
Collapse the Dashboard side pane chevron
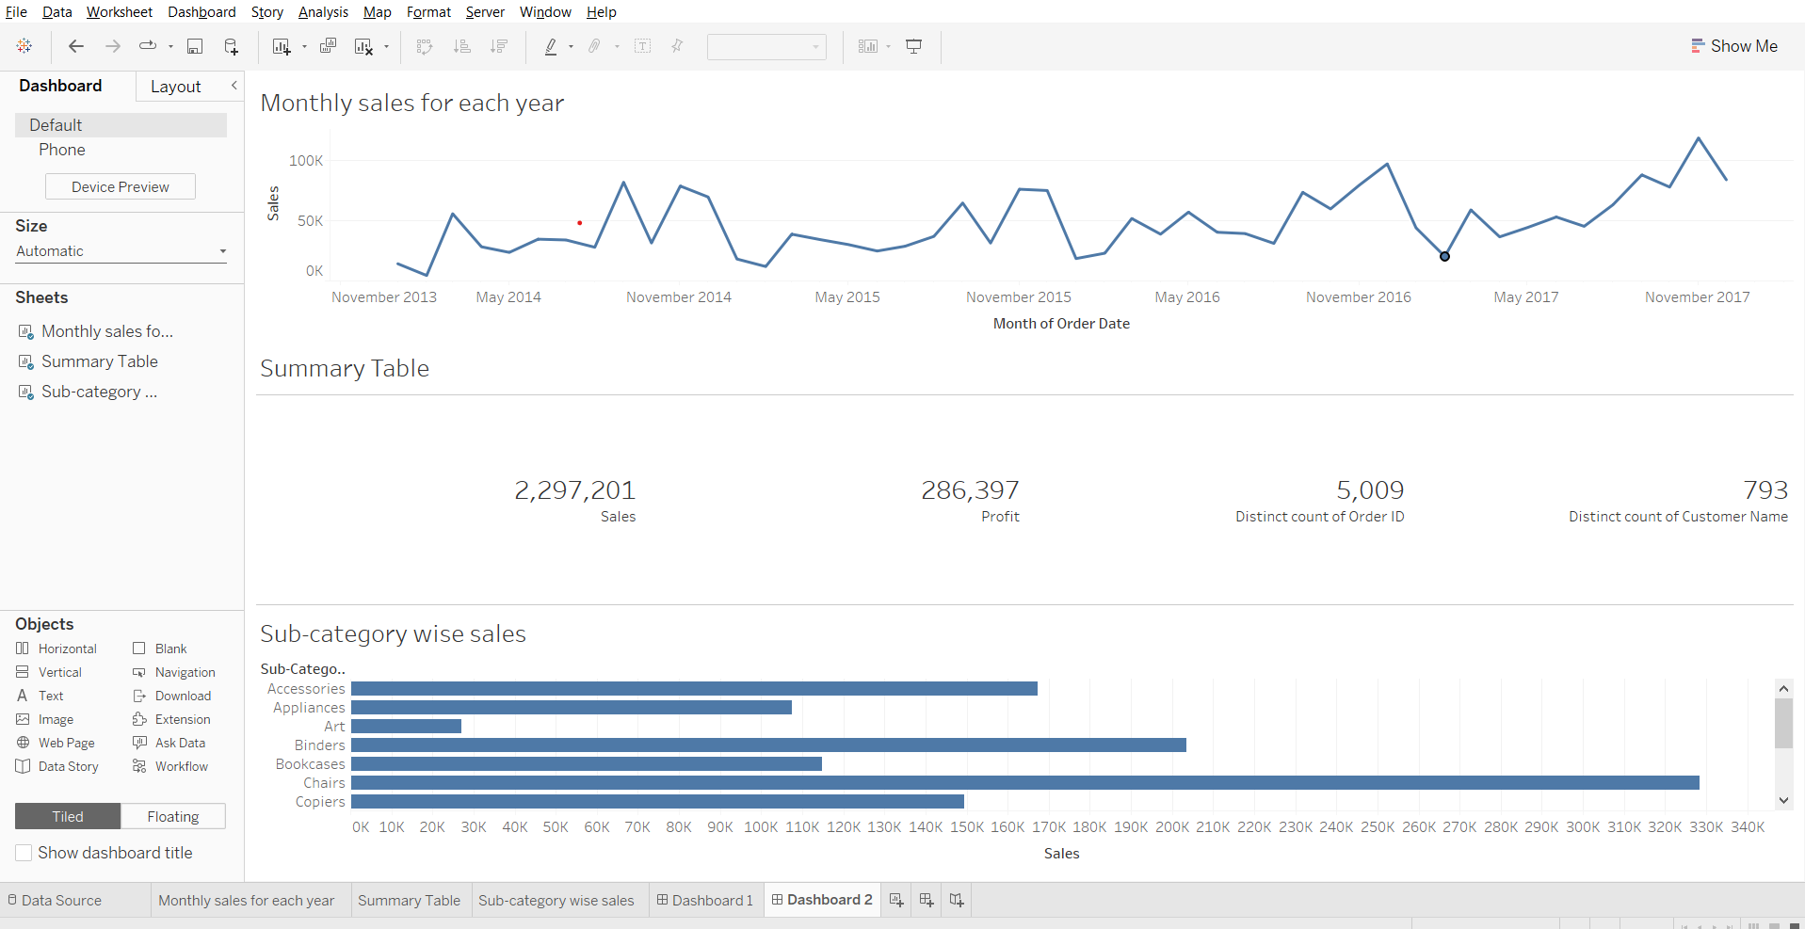[x=234, y=86]
